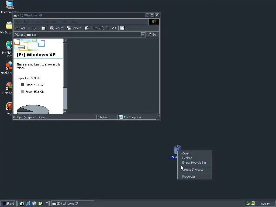Open the Edit menu

coord(26,22)
